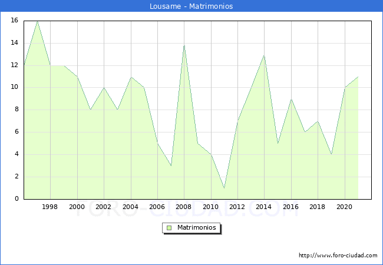Click the x-axis label 2000

point(77,207)
